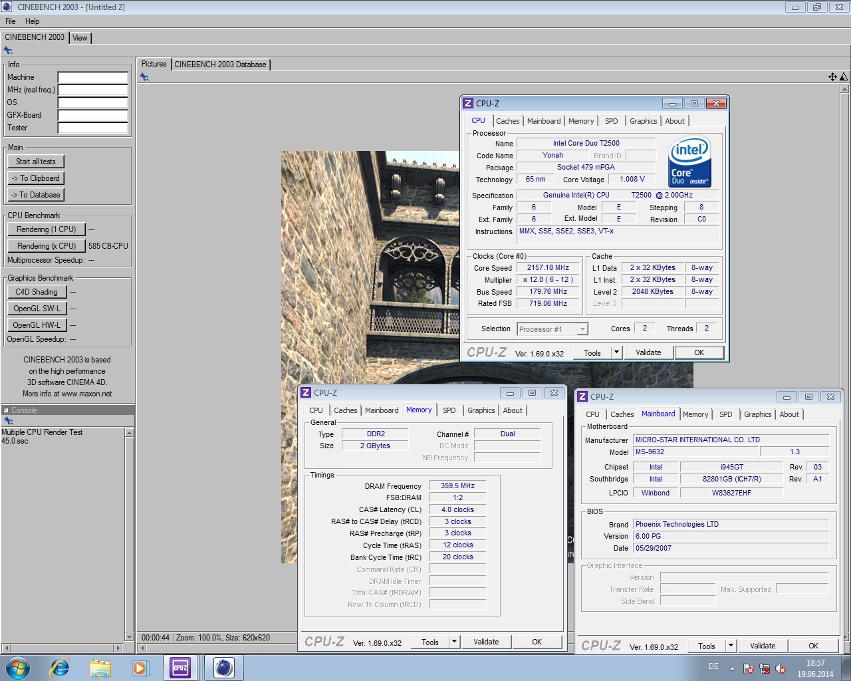Screen dimensions: 851x681
Task: Open the Caches tab in top CPU-Z window
Action: point(507,121)
